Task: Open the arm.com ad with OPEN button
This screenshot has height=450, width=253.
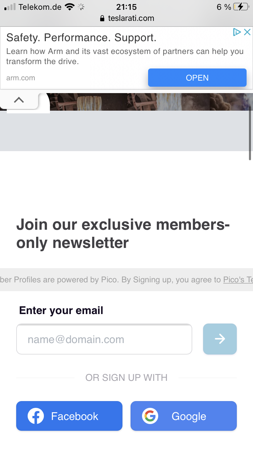Action: point(197,78)
